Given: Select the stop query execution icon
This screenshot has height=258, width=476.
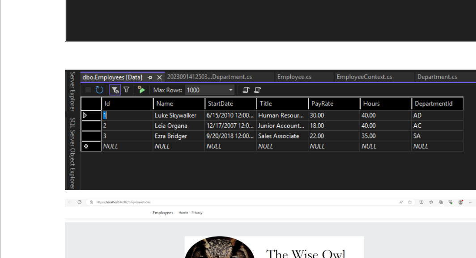Looking at the screenshot, I should pos(88,90).
